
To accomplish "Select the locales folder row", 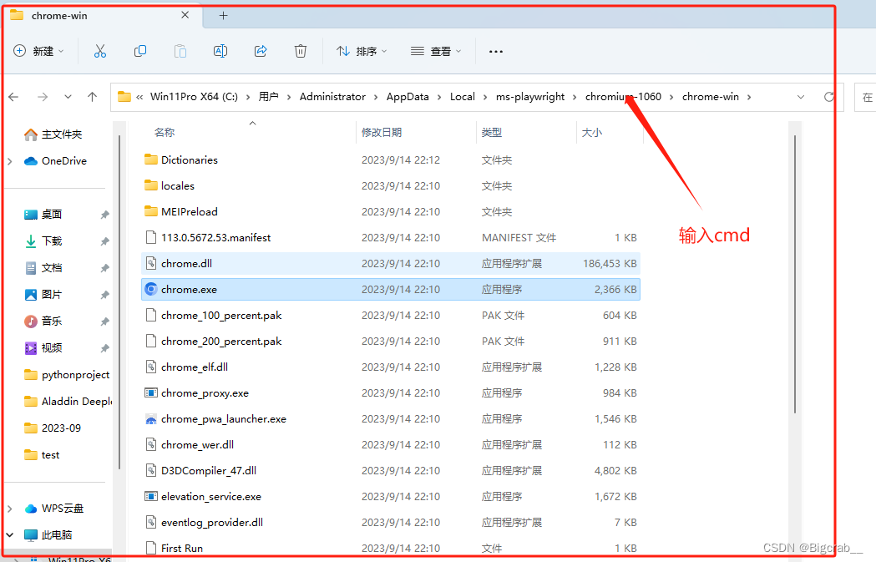I will 391,186.
